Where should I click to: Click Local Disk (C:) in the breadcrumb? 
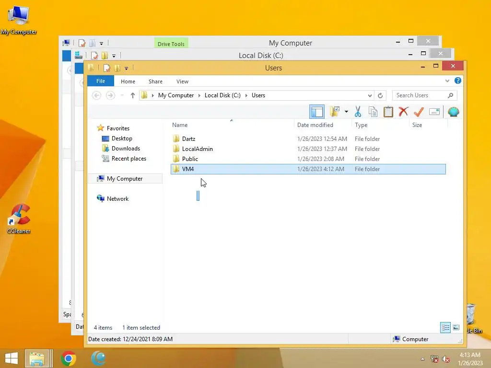222,95
